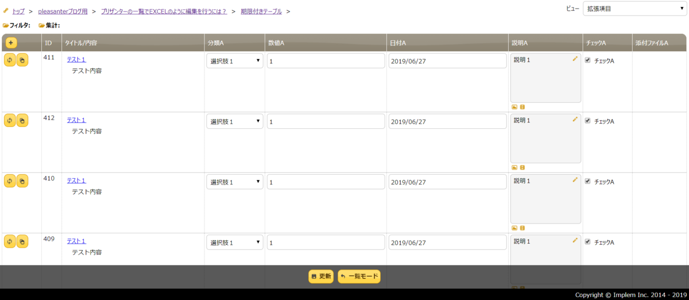Open the プリザンターの一覧でEXCEL breadcrumb link
The width and height of the screenshot is (689, 300).
(x=164, y=11)
